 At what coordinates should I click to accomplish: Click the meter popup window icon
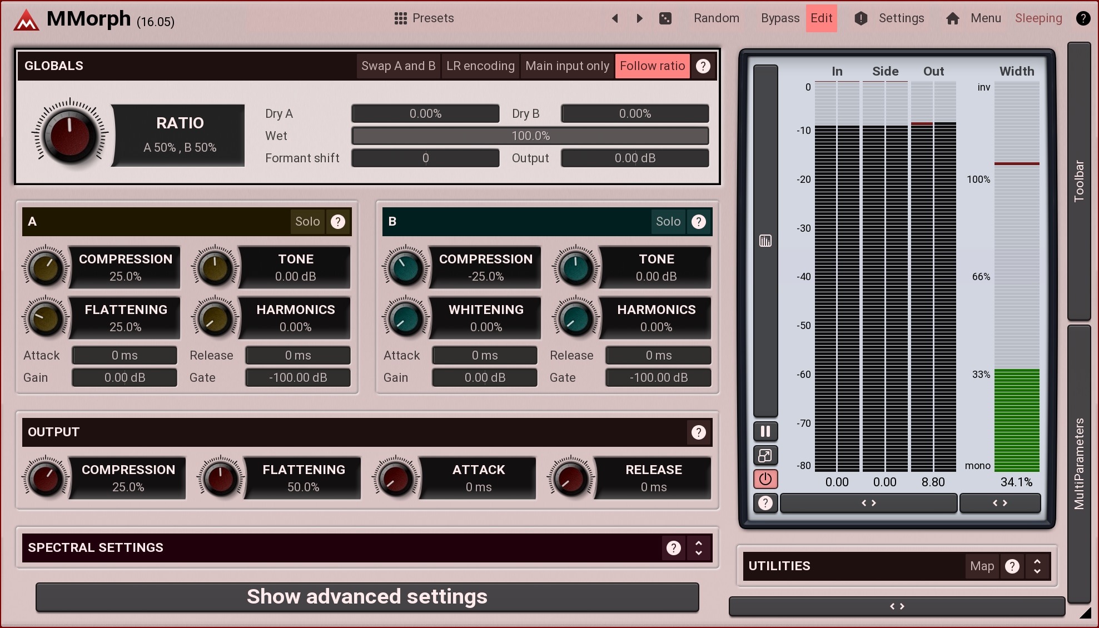pos(765,456)
